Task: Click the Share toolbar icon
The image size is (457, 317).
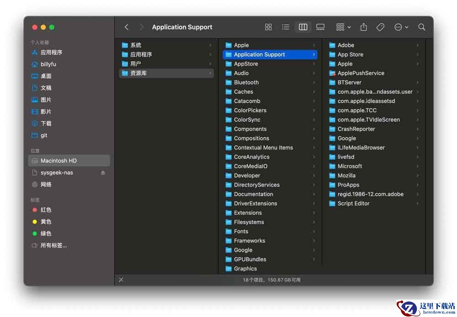Action: click(363, 27)
